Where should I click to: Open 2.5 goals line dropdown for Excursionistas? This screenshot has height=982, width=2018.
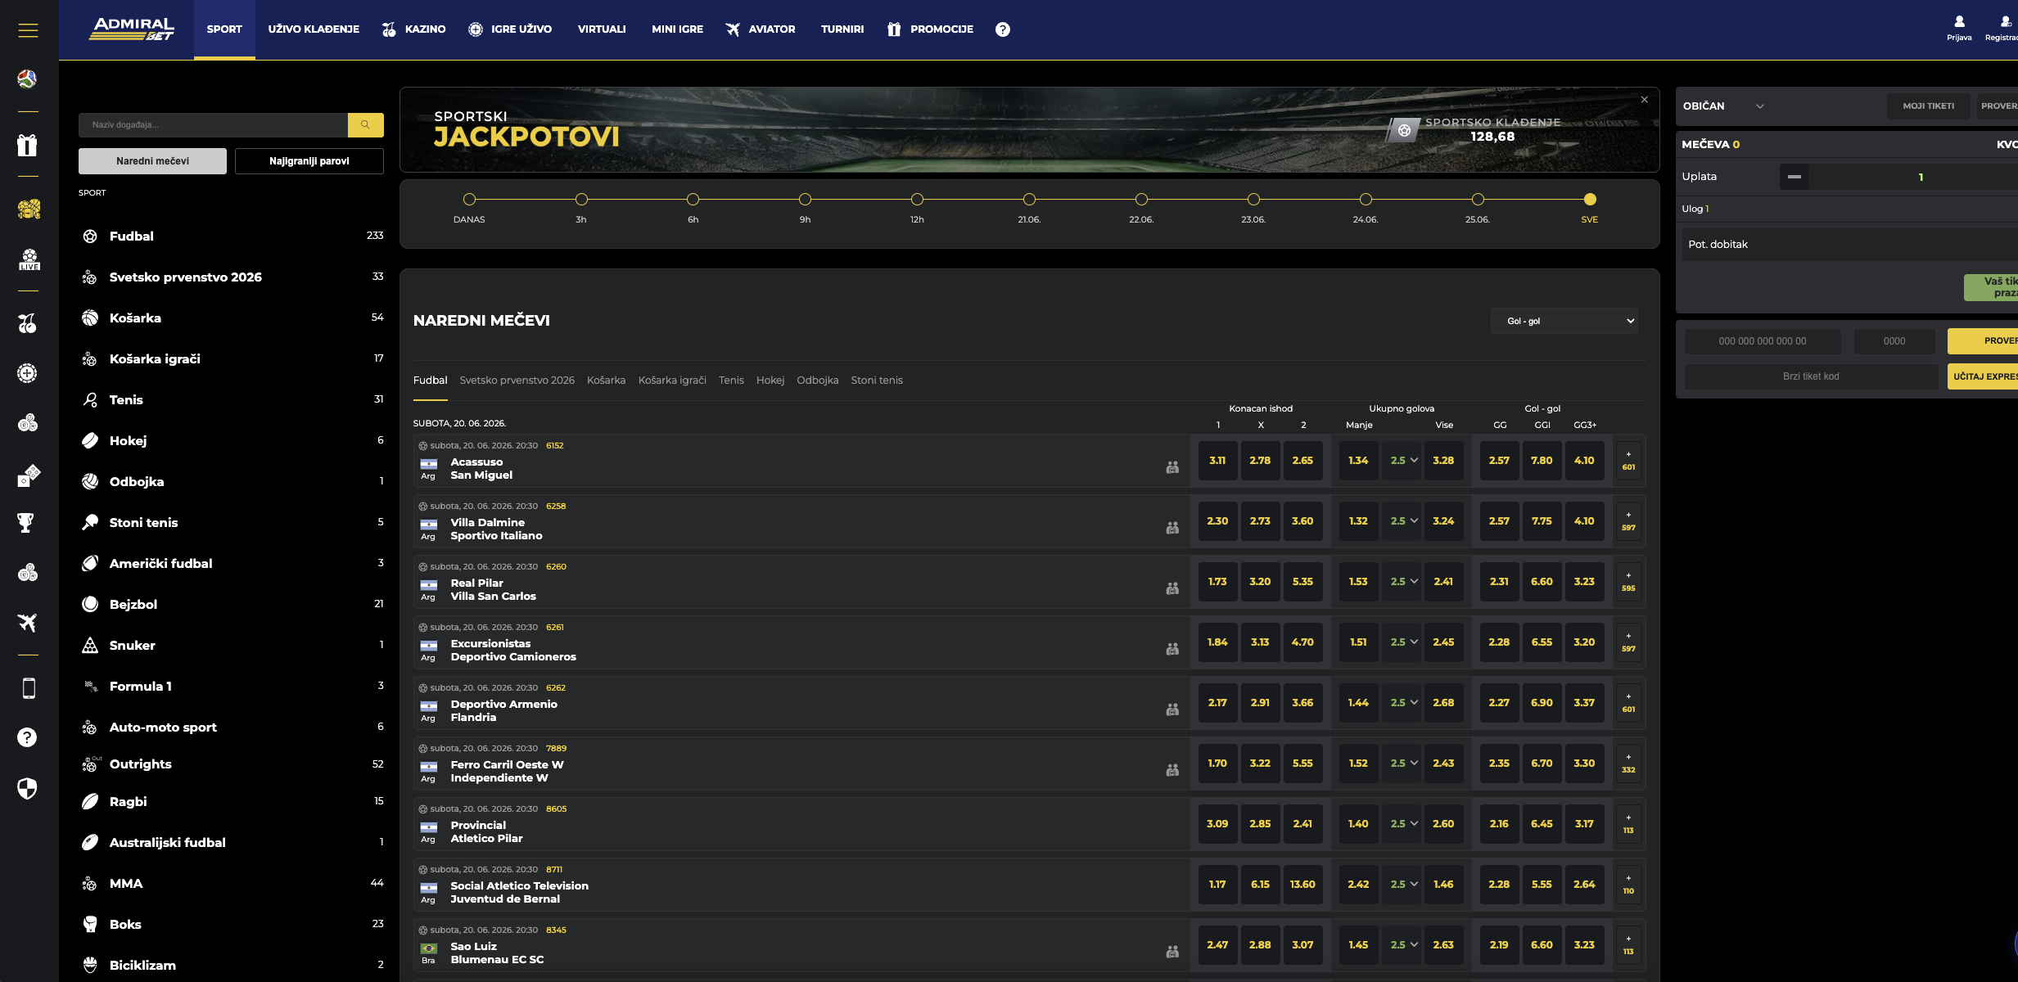(x=1403, y=642)
